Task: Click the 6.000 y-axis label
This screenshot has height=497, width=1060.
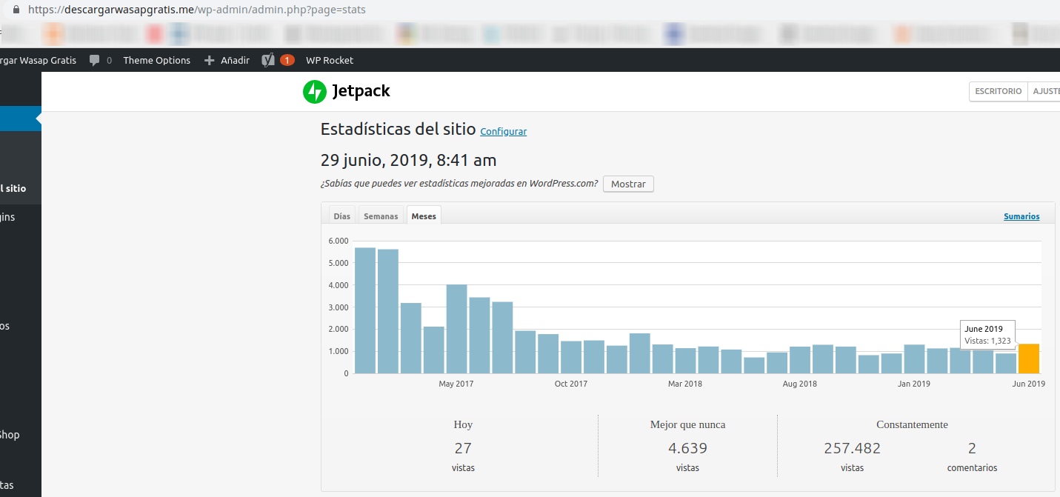Action: pos(338,241)
